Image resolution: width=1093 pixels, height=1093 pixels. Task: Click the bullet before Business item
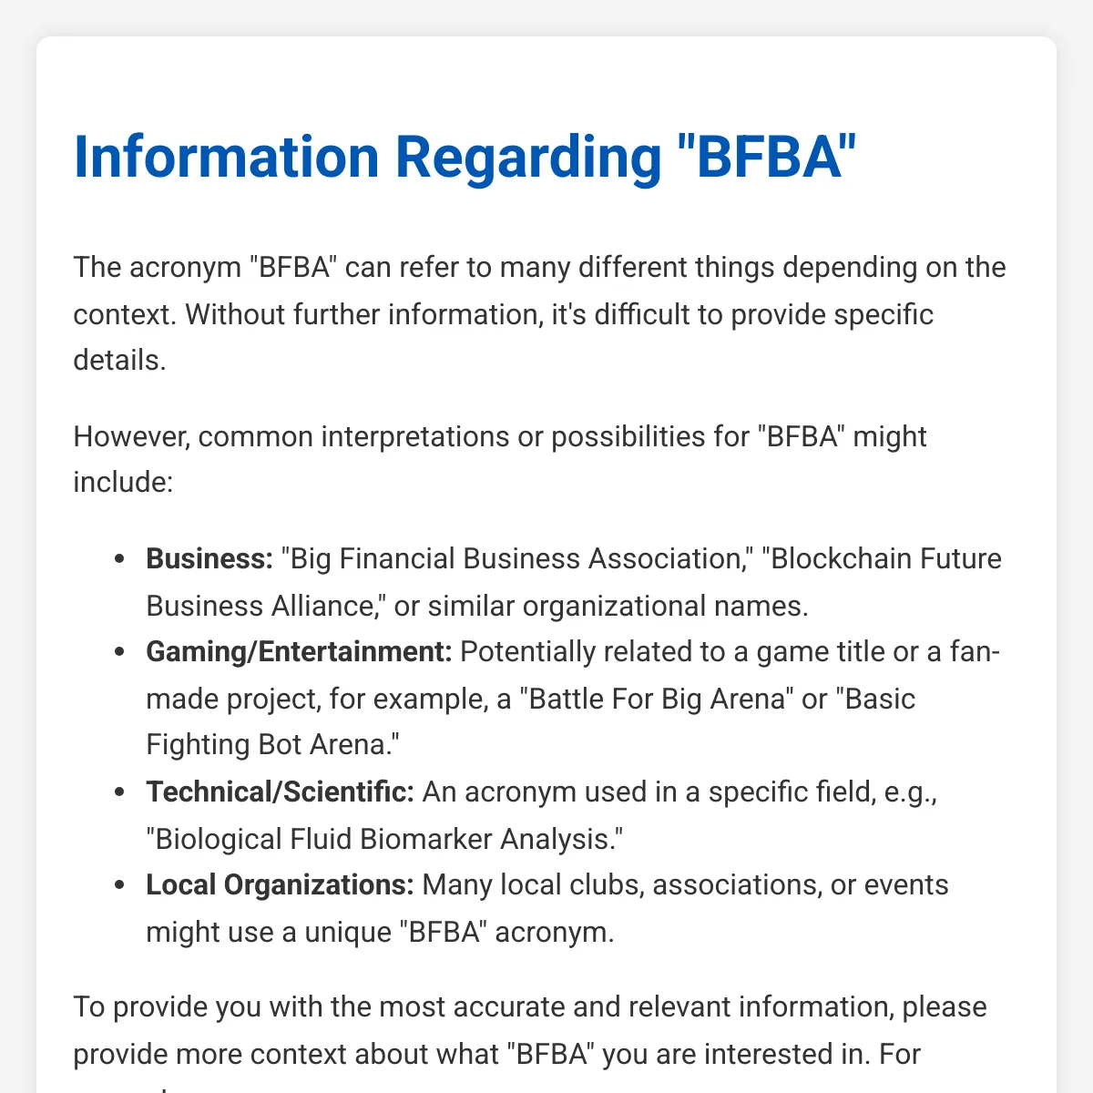(117, 559)
